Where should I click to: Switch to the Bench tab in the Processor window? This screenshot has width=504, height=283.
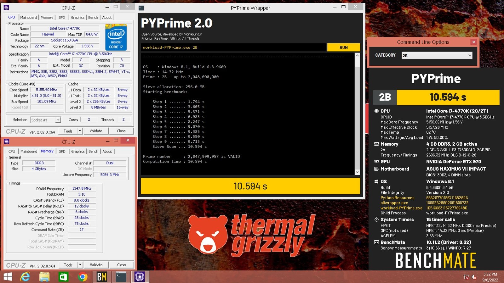coord(93,18)
